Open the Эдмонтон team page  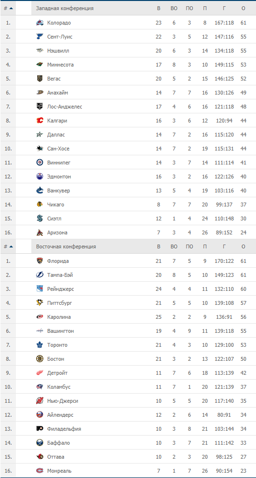click(x=59, y=177)
